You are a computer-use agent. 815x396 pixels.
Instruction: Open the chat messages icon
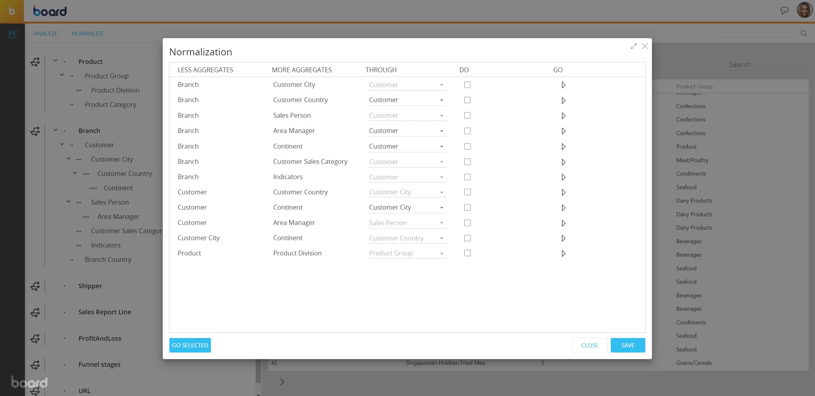[x=784, y=11]
